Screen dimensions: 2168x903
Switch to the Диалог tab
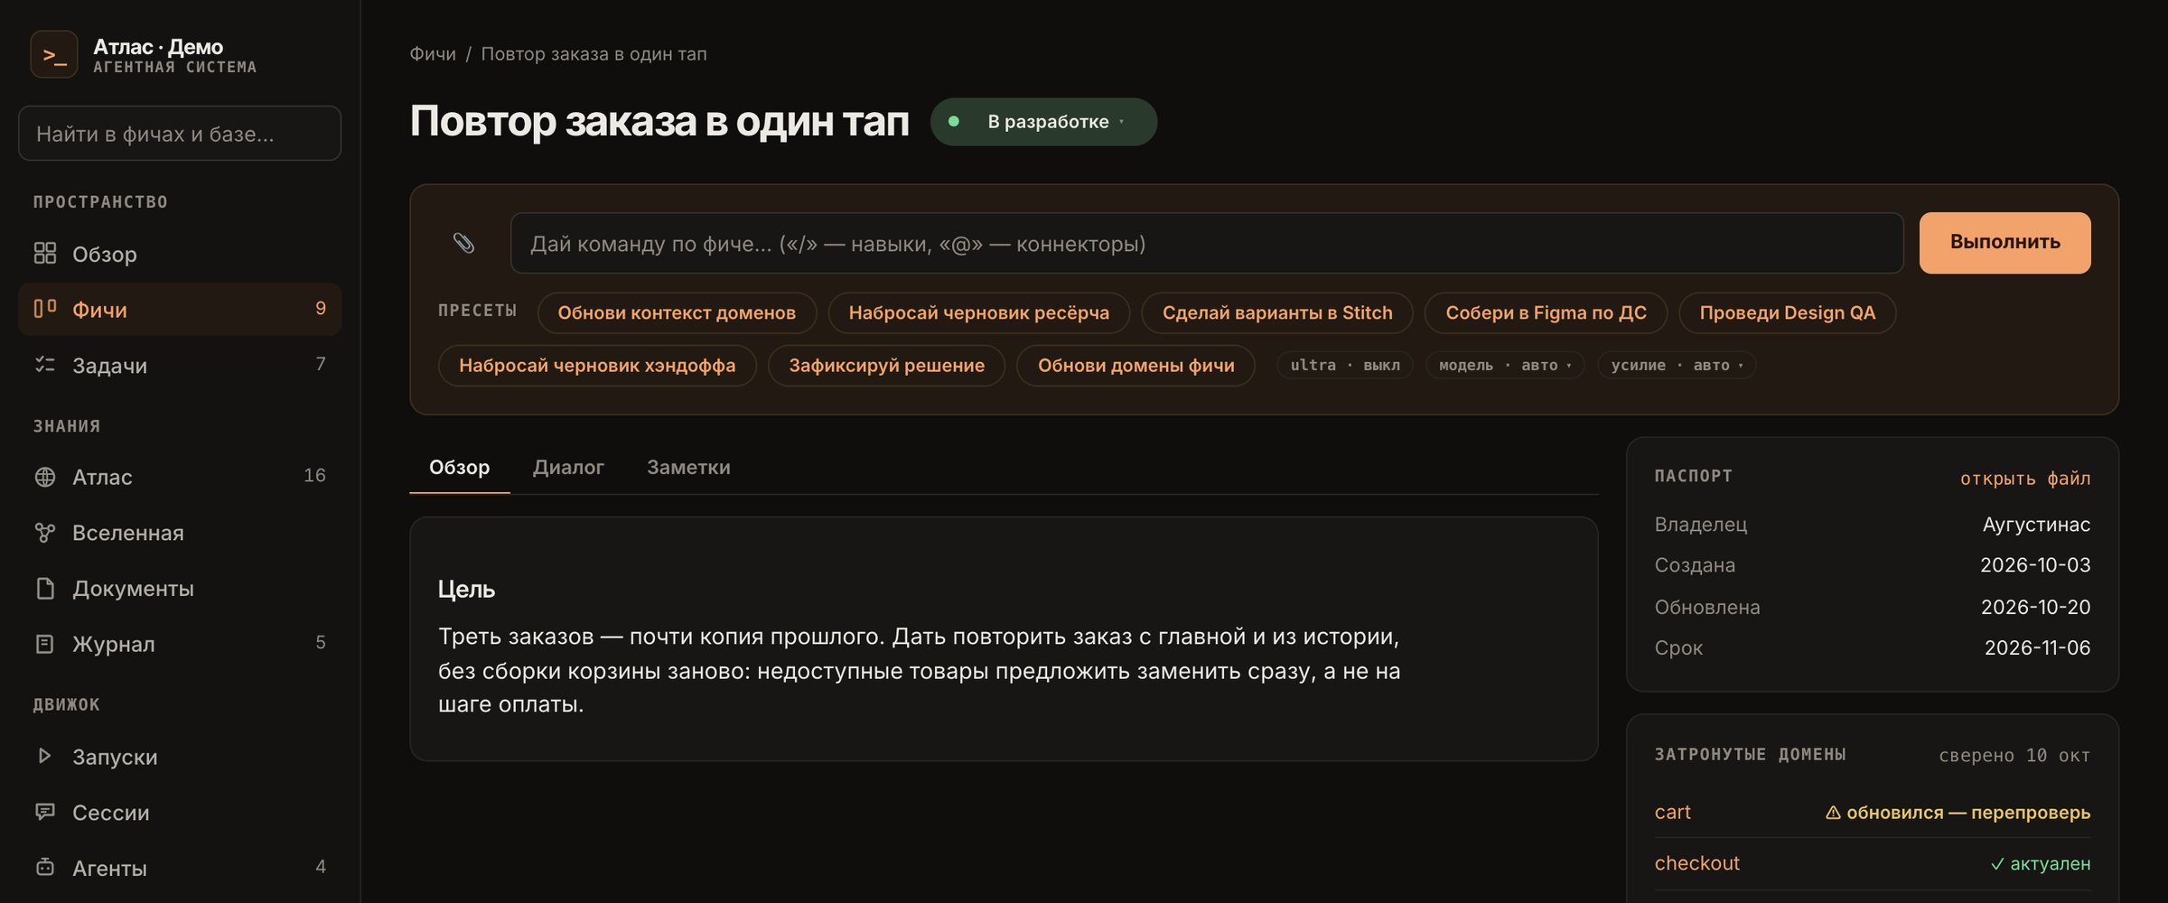tap(568, 468)
